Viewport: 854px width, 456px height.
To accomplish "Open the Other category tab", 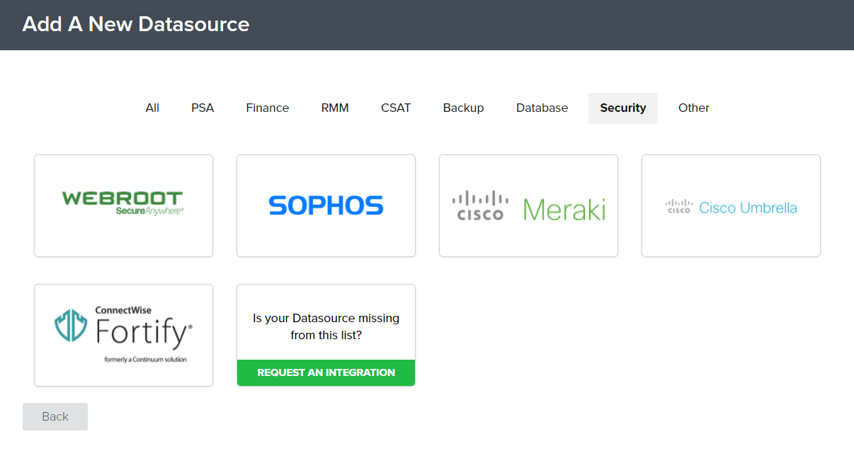I will [x=694, y=108].
